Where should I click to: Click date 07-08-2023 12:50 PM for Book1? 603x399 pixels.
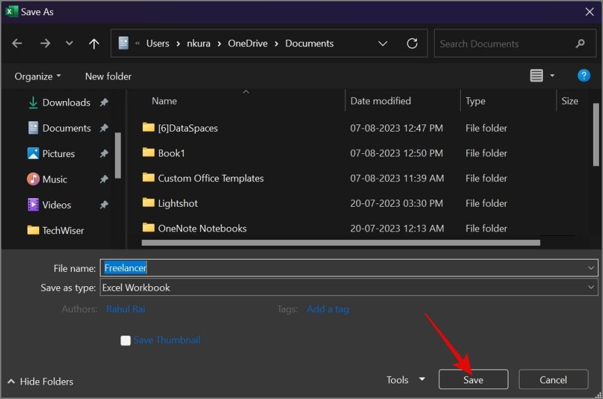[397, 153]
